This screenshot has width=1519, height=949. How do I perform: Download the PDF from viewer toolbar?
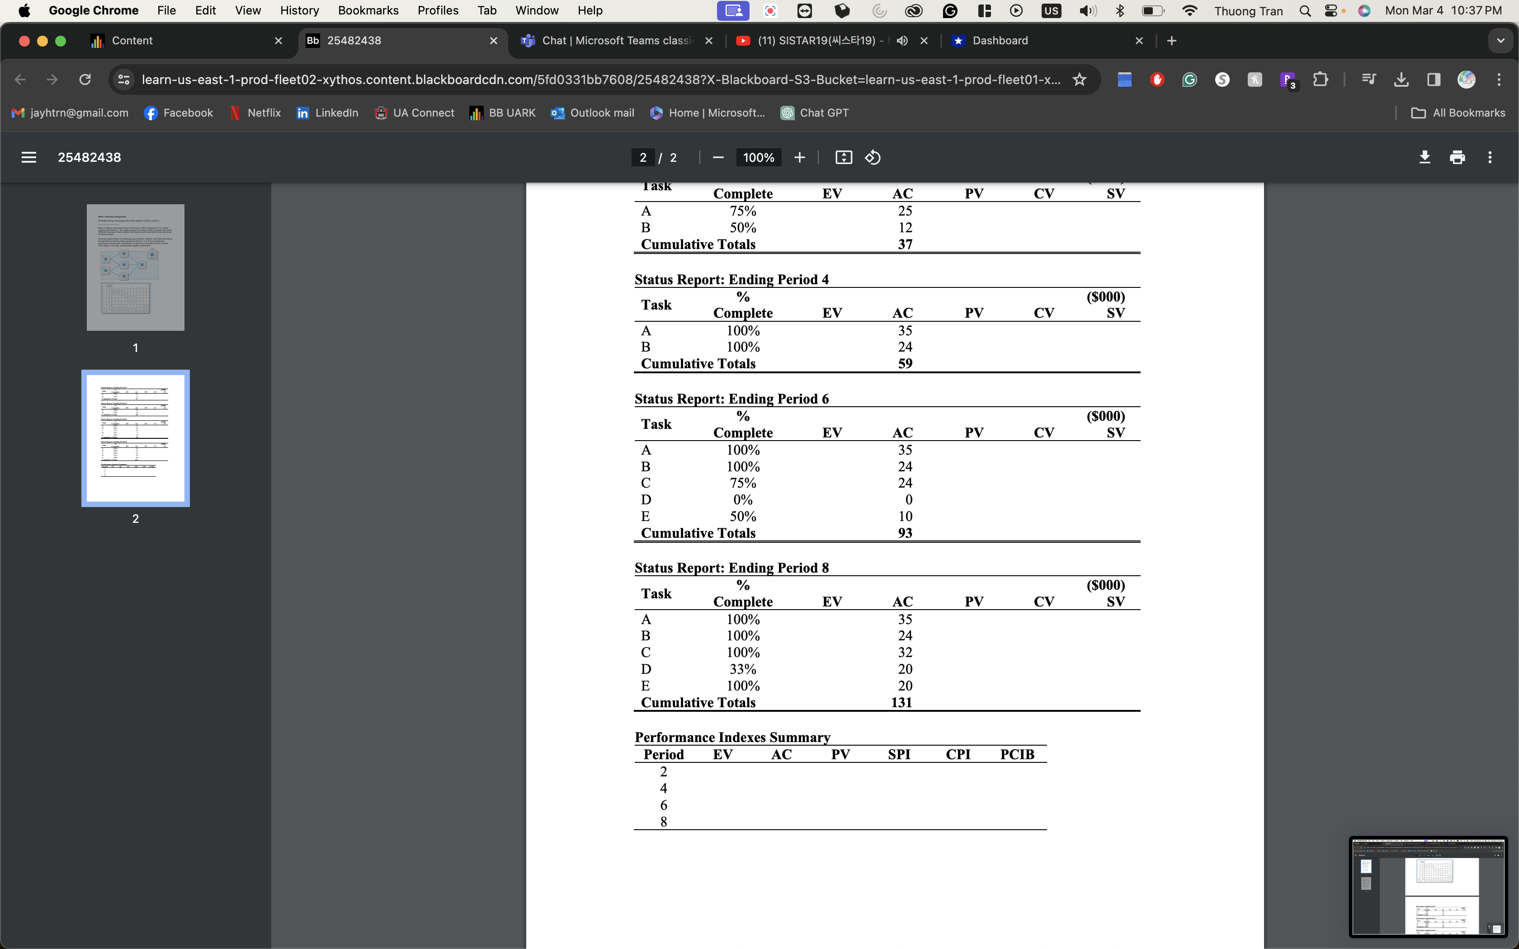(x=1424, y=158)
